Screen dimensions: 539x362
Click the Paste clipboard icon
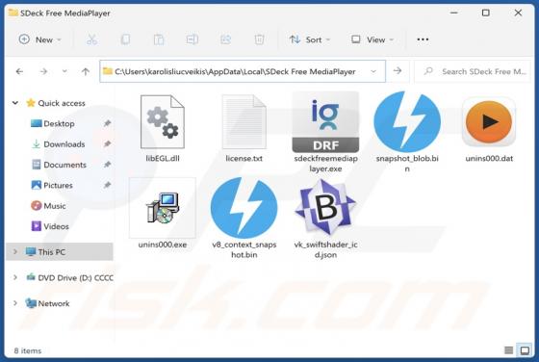(x=159, y=39)
